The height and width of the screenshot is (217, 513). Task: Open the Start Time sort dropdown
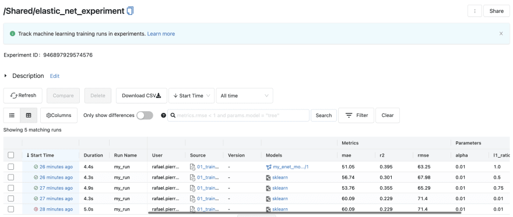tap(191, 95)
